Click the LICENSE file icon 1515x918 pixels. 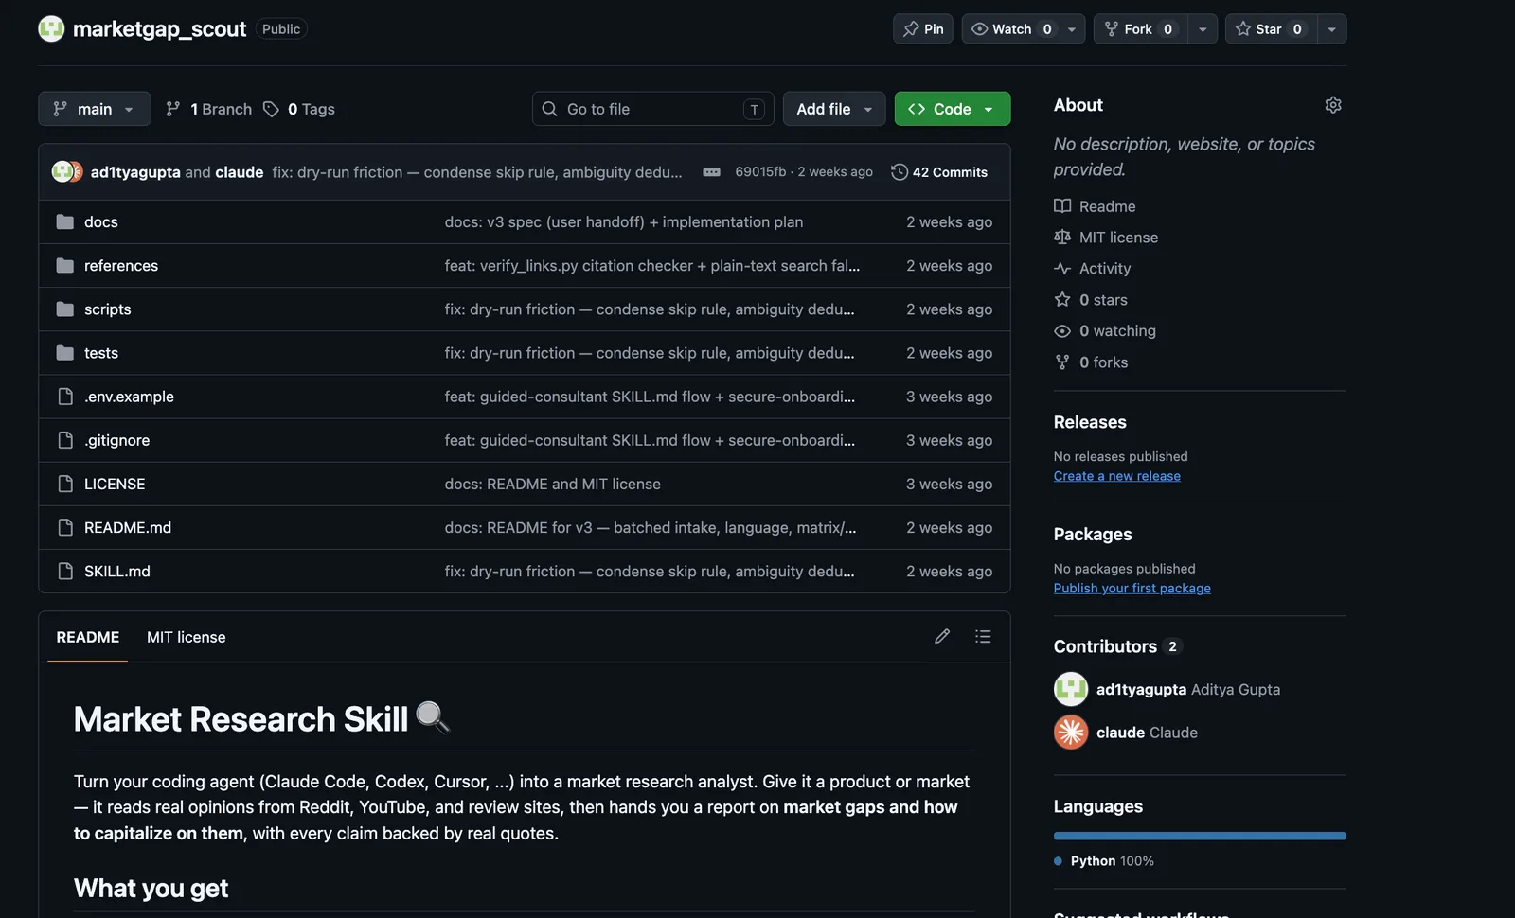pyautogui.click(x=65, y=484)
